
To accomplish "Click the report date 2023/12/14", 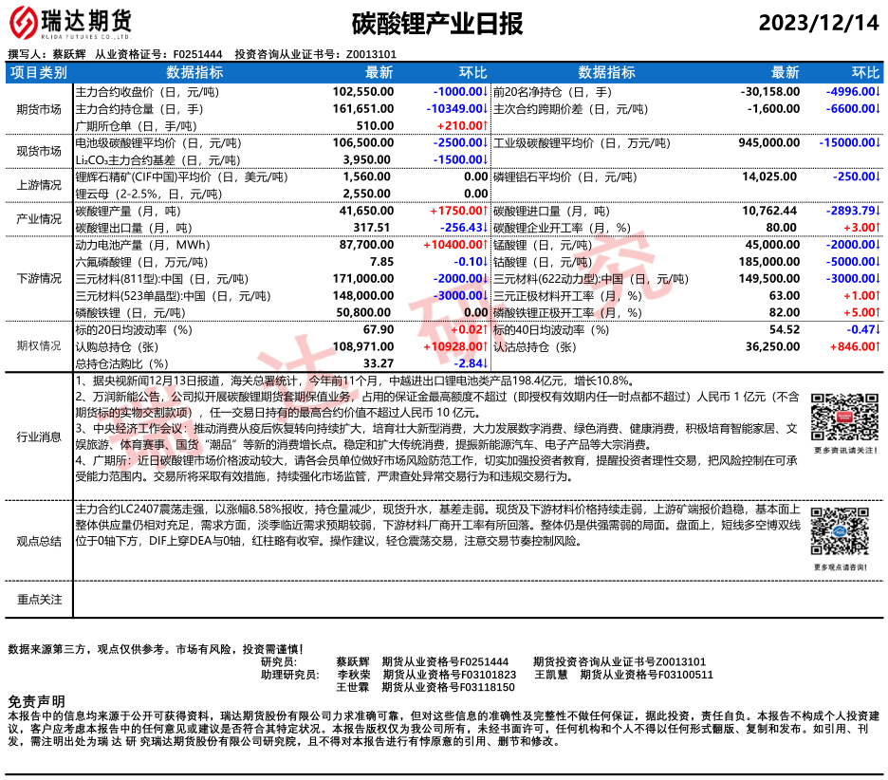I will 820,23.
